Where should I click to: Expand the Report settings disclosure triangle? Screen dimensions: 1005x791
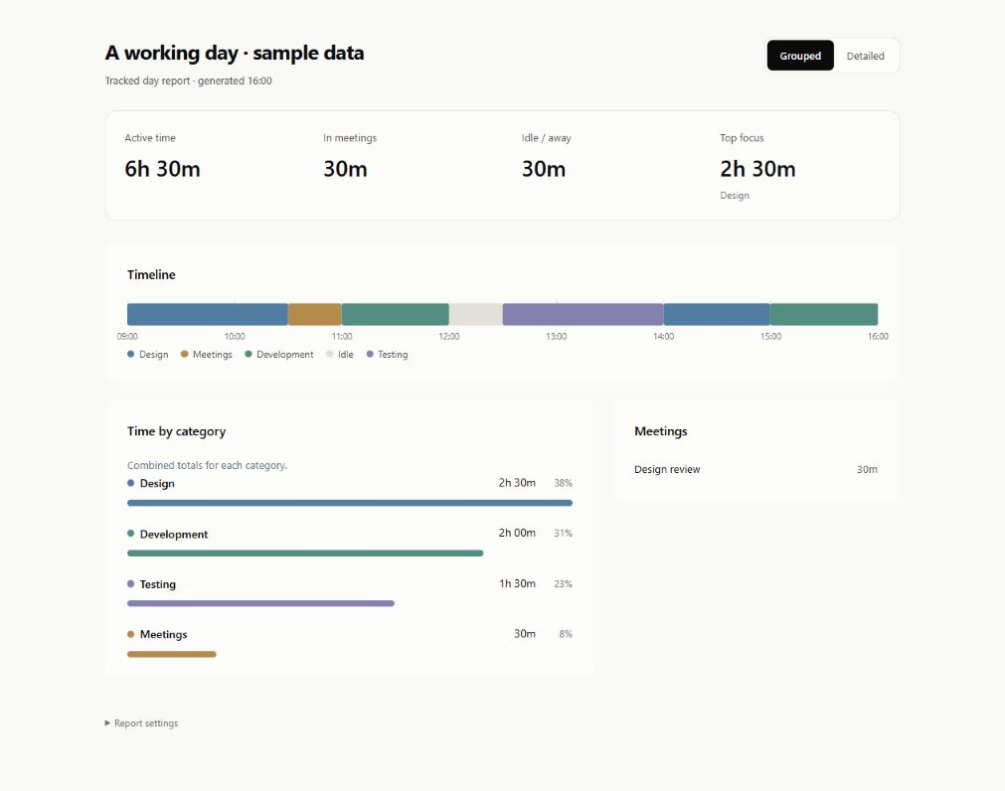coord(107,723)
